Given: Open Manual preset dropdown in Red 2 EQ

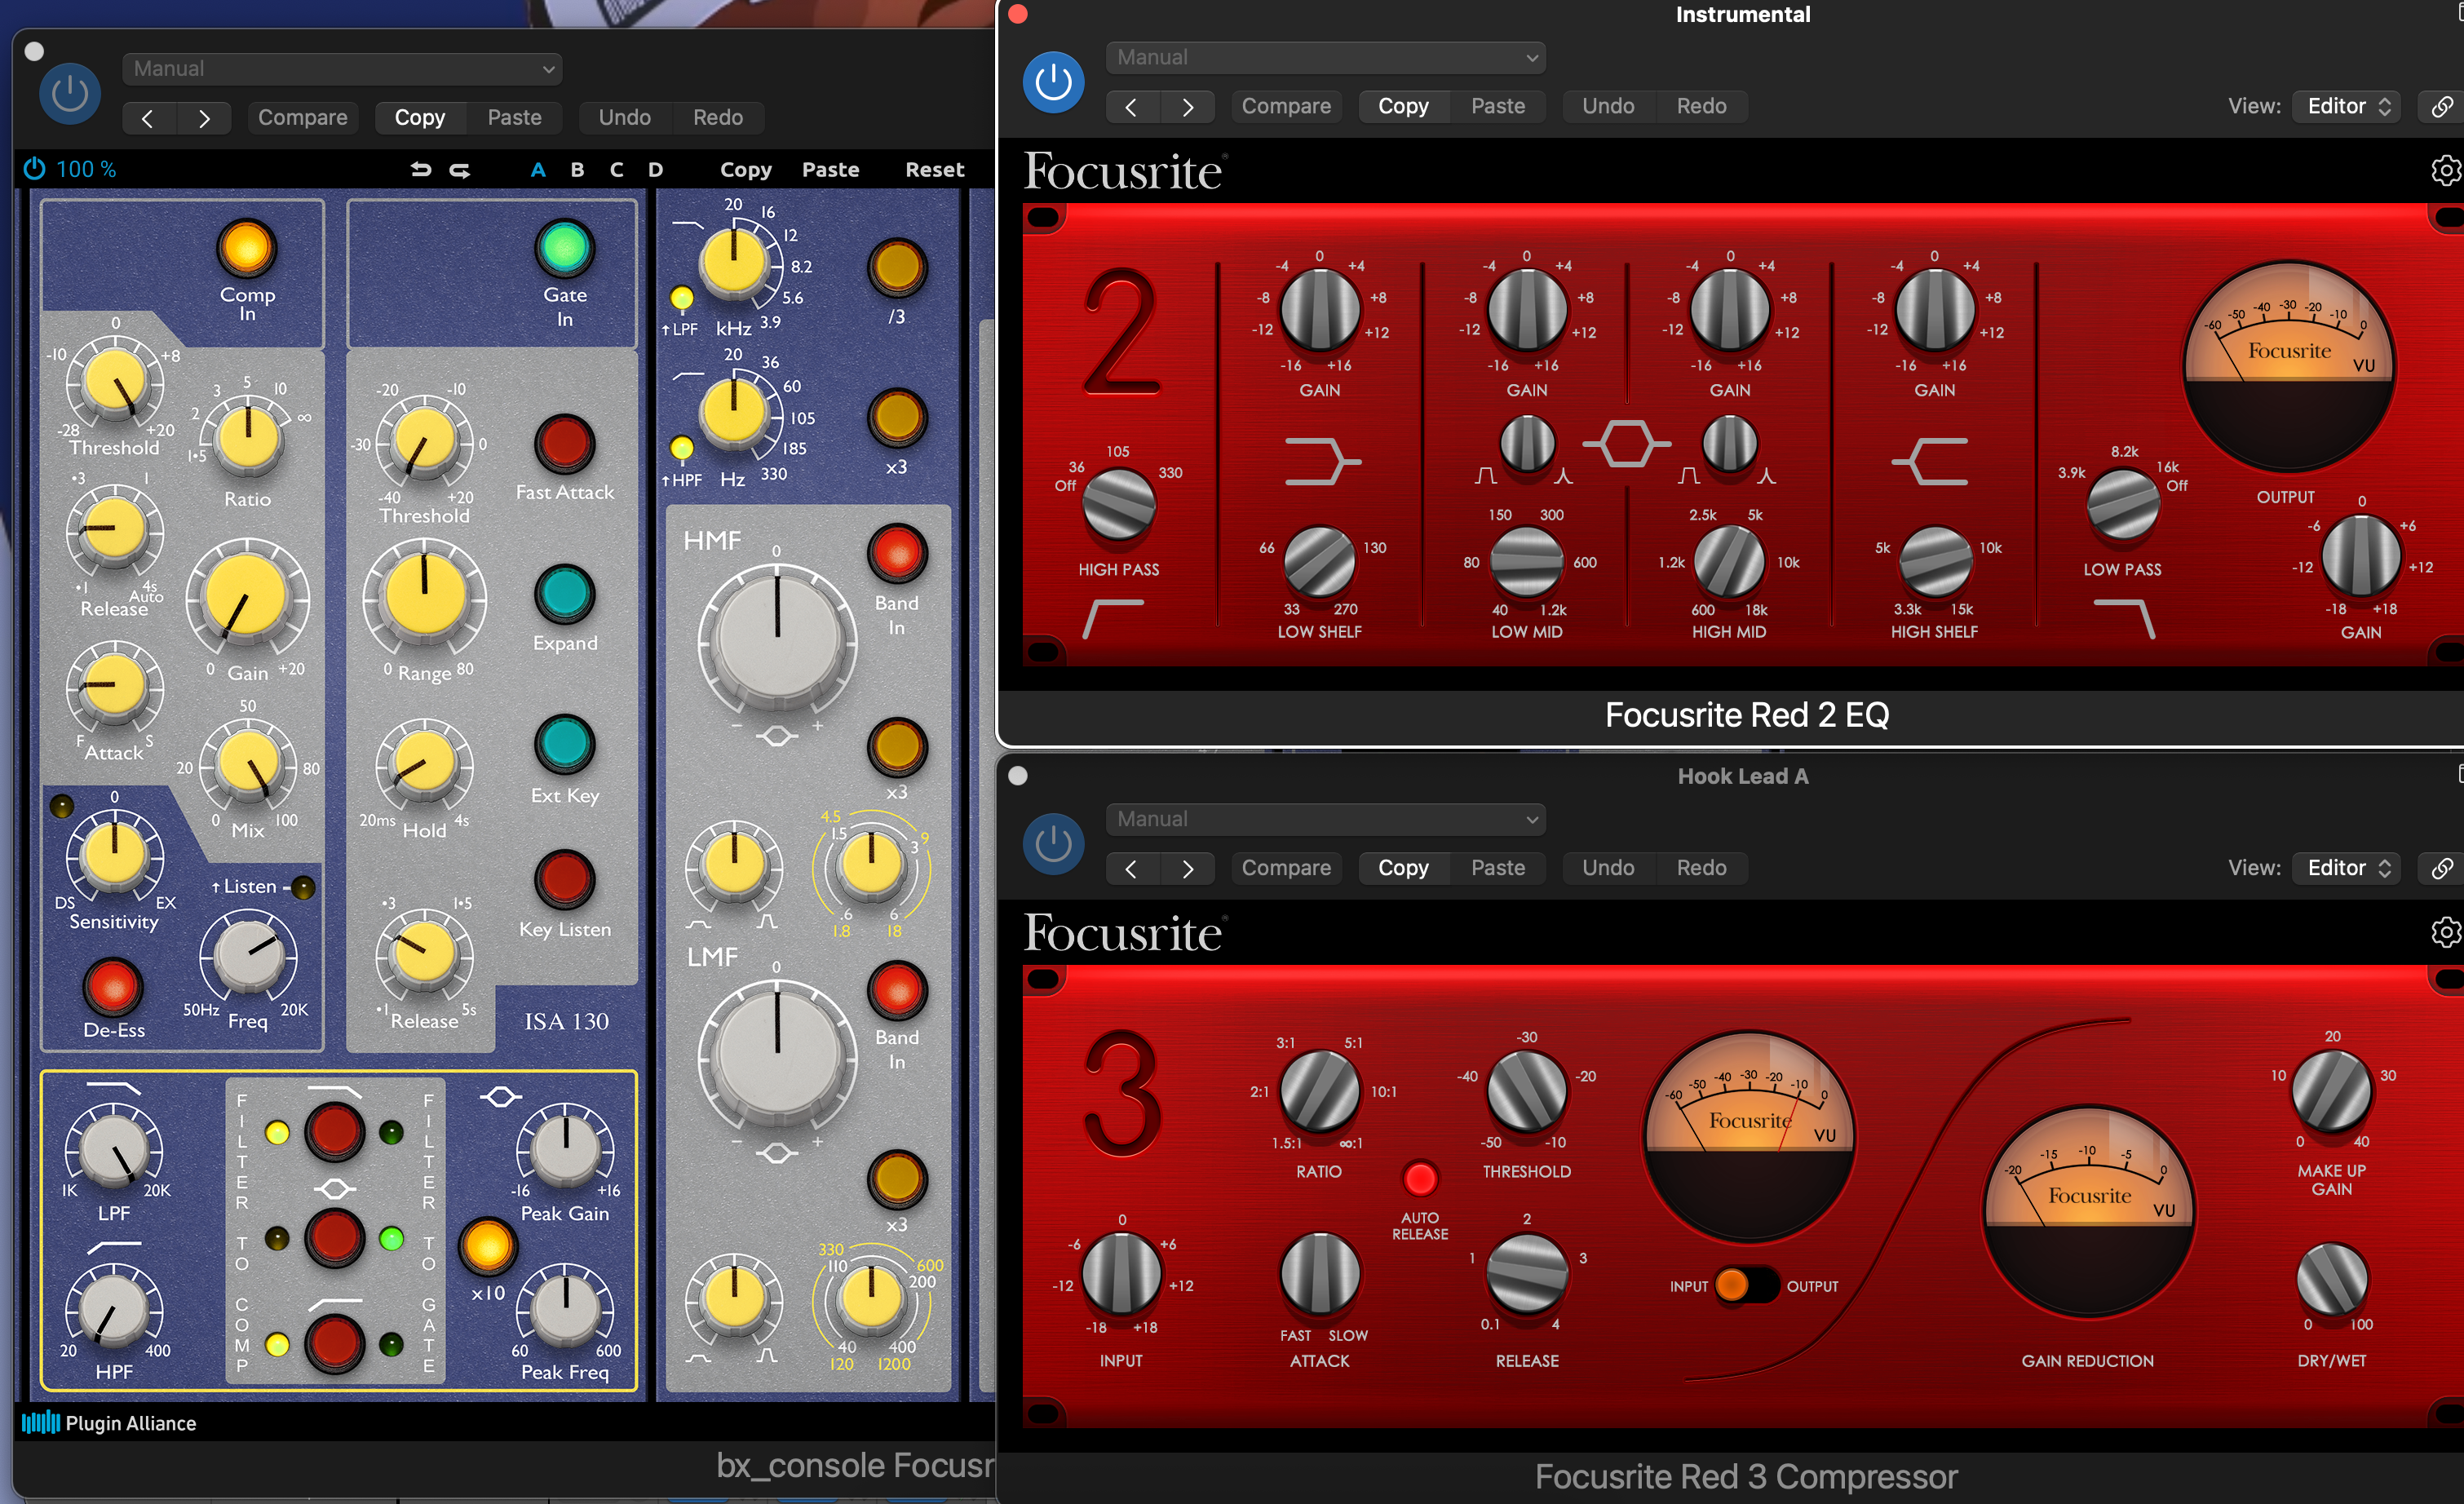Looking at the screenshot, I should [1326, 57].
